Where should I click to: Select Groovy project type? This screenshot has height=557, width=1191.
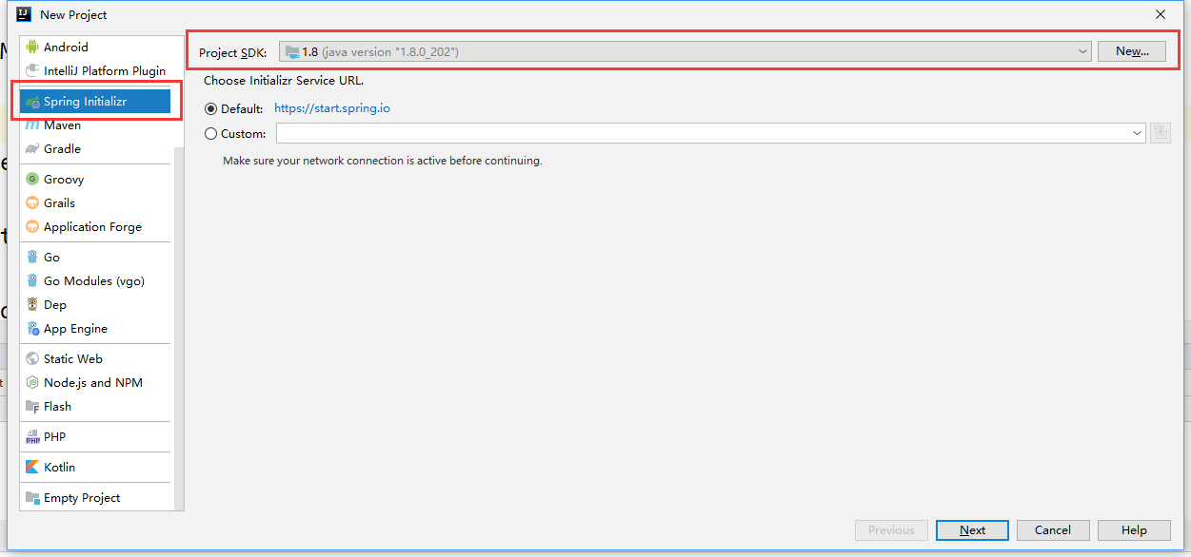(96, 179)
